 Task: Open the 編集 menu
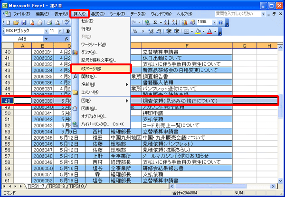pyautogui.click(x=42, y=14)
